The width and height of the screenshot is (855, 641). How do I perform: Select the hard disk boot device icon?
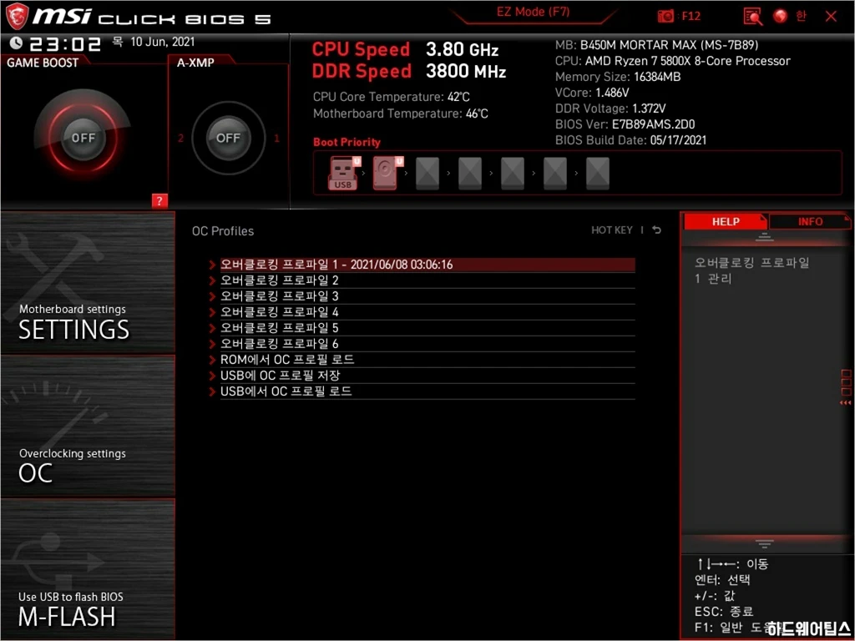pyautogui.click(x=386, y=174)
